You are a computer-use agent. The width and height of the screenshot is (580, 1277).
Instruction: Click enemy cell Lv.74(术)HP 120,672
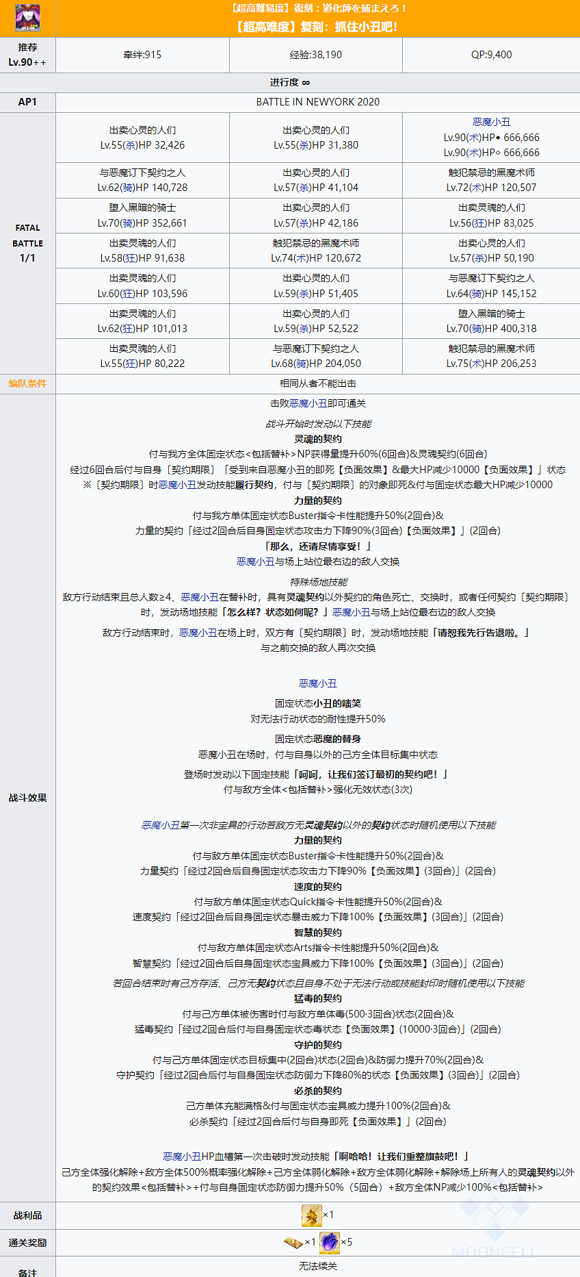(x=316, y=251)
